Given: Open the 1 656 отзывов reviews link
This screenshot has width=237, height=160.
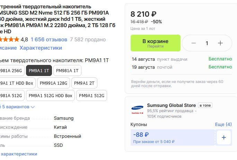Looking at the screenshot, I should tap(49, 40).
